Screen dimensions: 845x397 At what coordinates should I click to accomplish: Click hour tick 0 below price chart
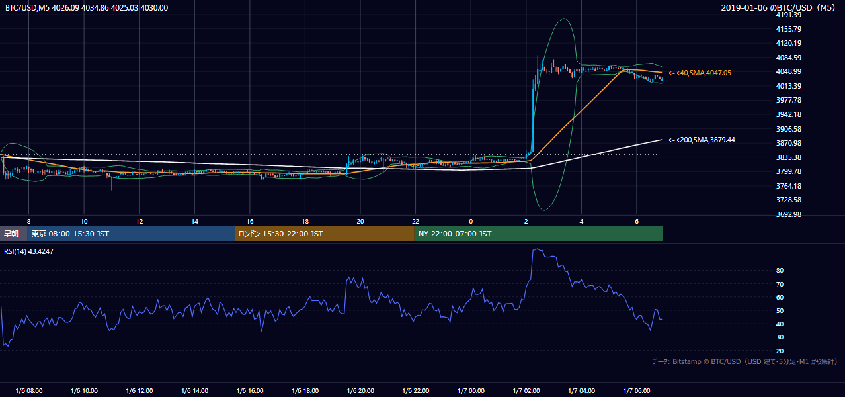point(471,221)
